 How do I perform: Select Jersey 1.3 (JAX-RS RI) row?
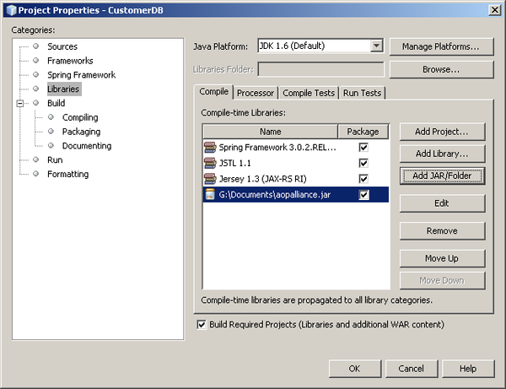[x=296, y=179]
